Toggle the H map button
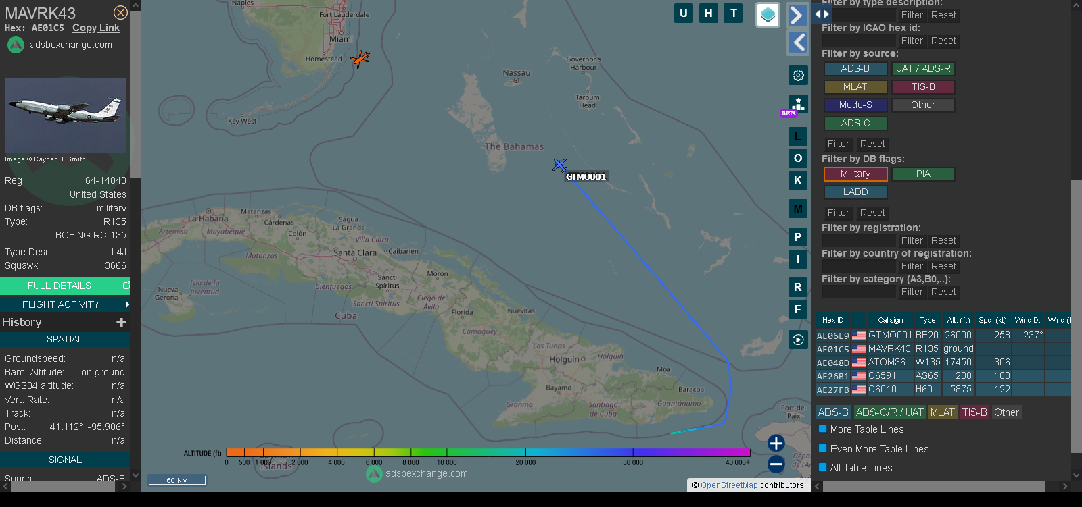This screenshot has height=507, width=1082. [x=708, y=13]
